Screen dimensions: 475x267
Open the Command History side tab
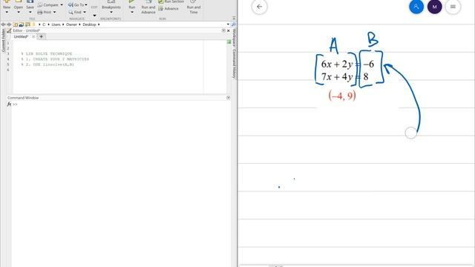tap(234, 64)
